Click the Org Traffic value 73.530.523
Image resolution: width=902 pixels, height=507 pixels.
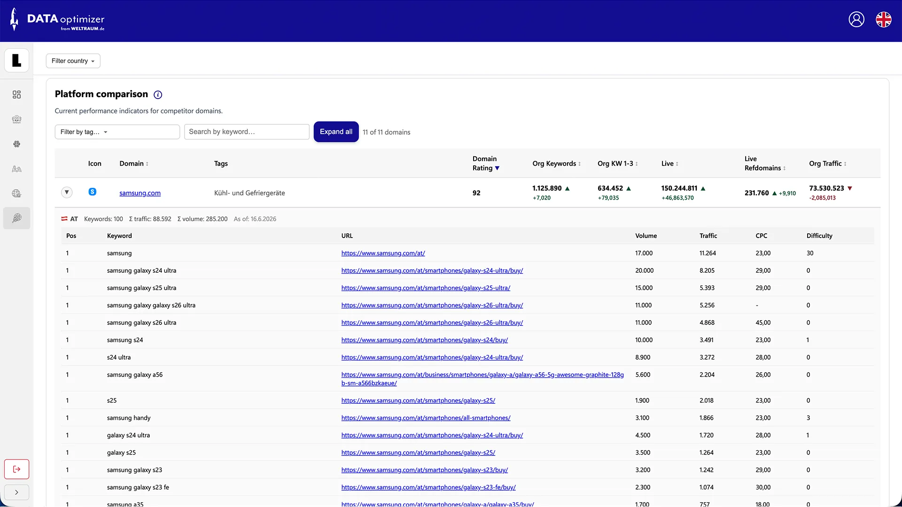[x=826, y=188]
